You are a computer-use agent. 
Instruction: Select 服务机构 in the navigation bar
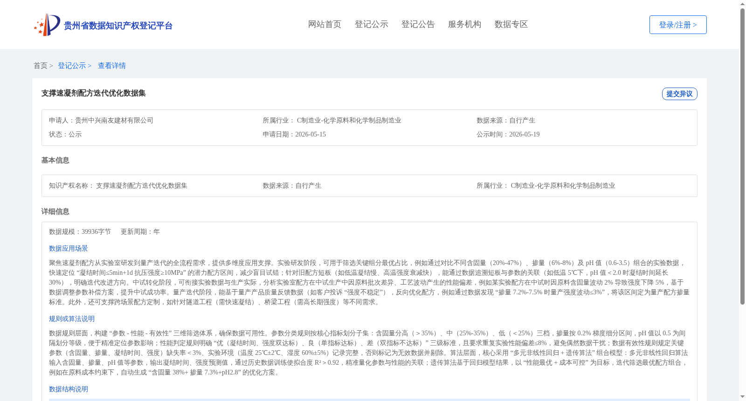click(x=464, y=24)
